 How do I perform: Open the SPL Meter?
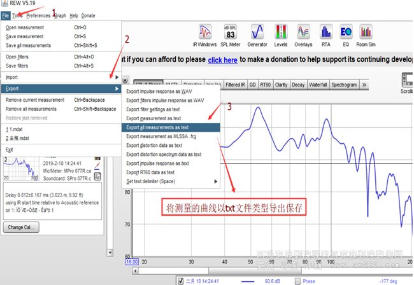point(231,34)
